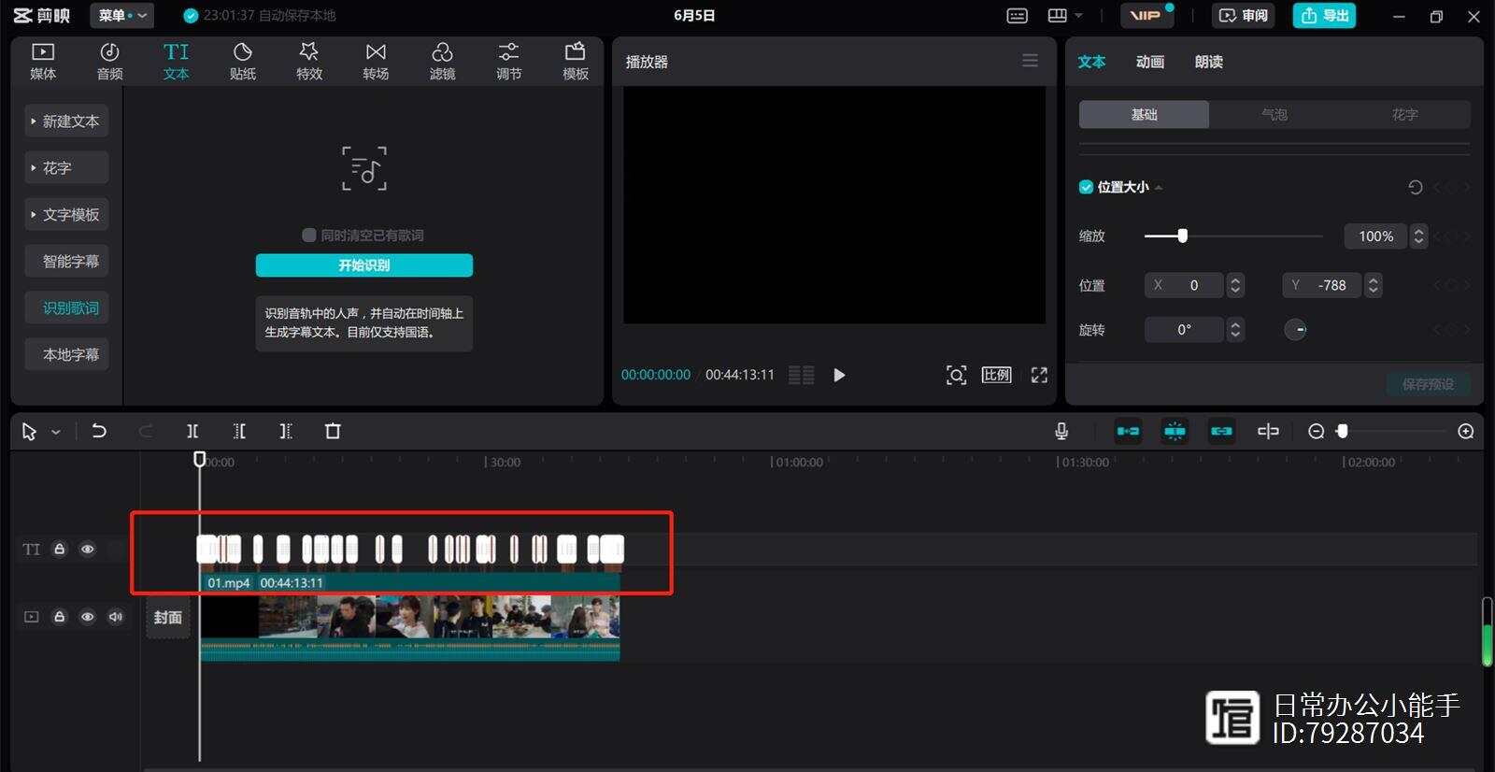Select 识别歌词 in the sidebar

click(66, 308)
